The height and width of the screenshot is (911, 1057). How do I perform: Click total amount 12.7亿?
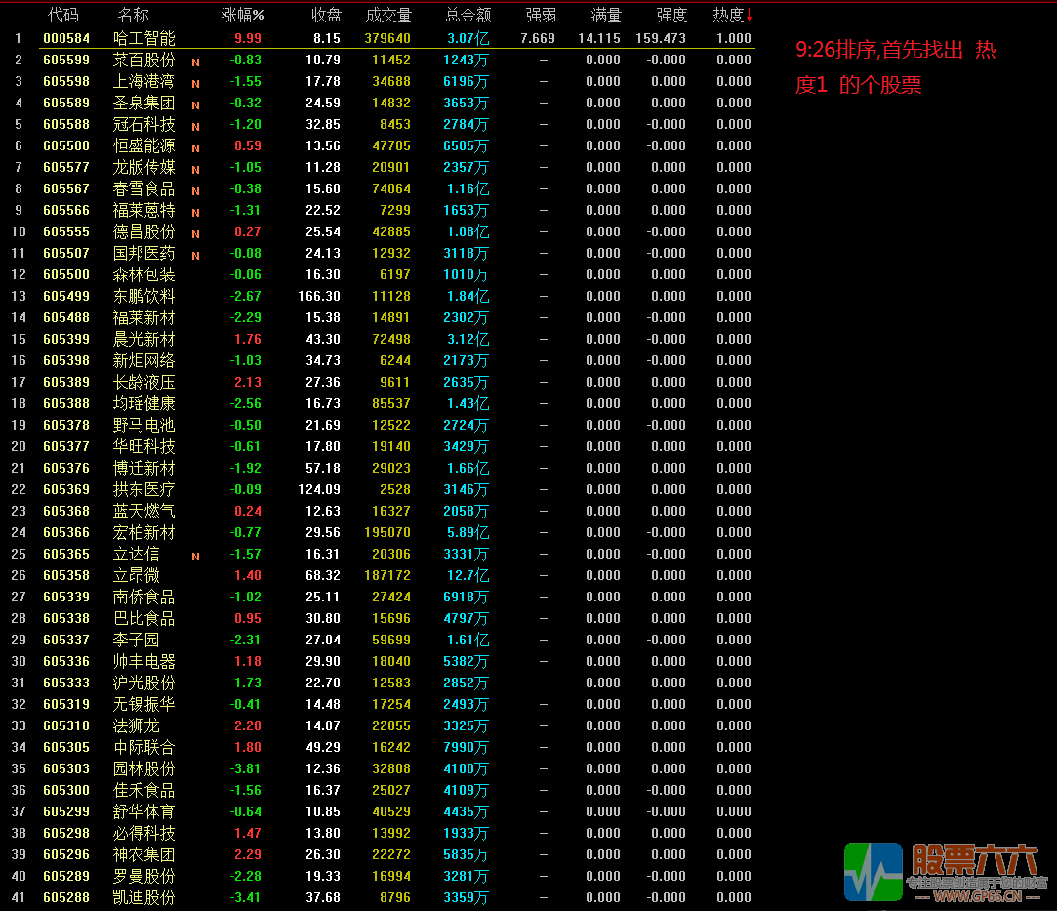click(x=468, y=575)
